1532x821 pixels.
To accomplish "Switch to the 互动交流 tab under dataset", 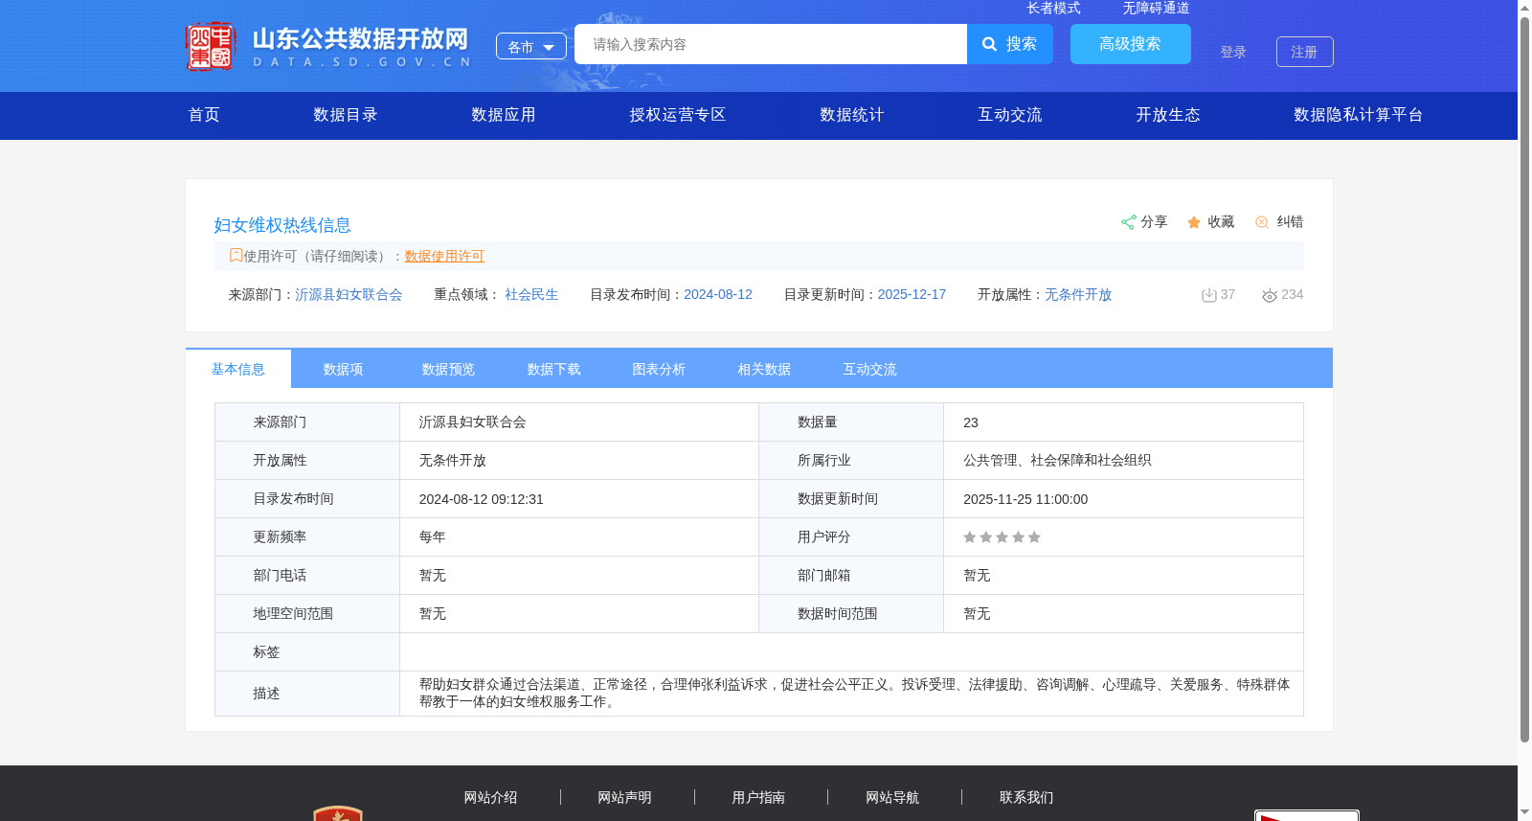I will click(869, 369).
